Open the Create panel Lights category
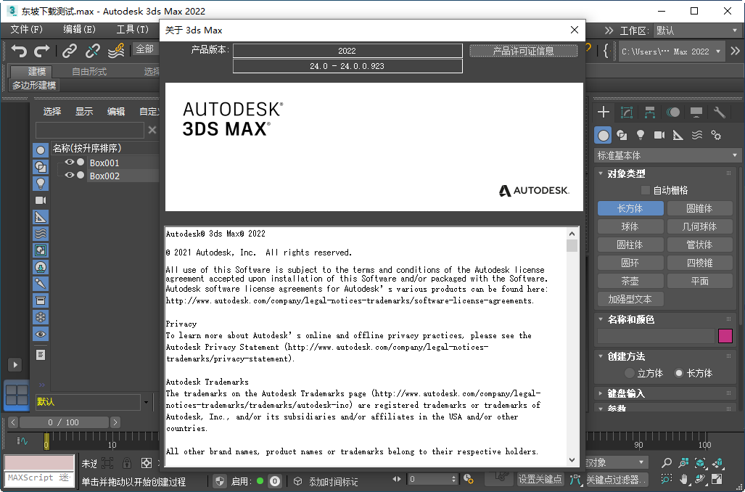Image resolution: width=745 pixels, height=492 pixels. [641, 134]
